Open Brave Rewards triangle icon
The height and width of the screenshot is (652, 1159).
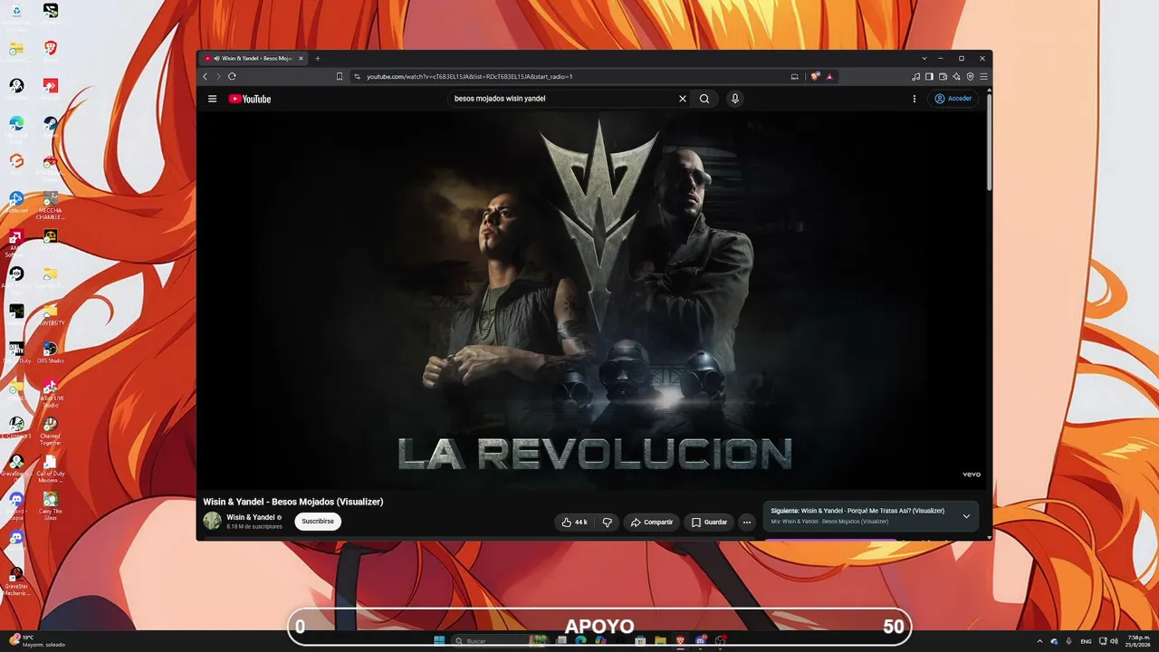point(829,76)
